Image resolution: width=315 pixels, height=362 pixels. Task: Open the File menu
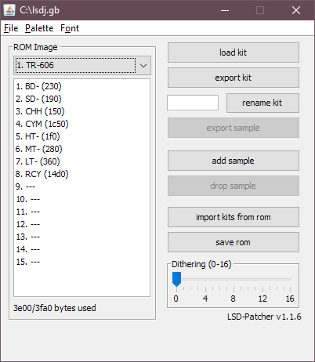11,28
